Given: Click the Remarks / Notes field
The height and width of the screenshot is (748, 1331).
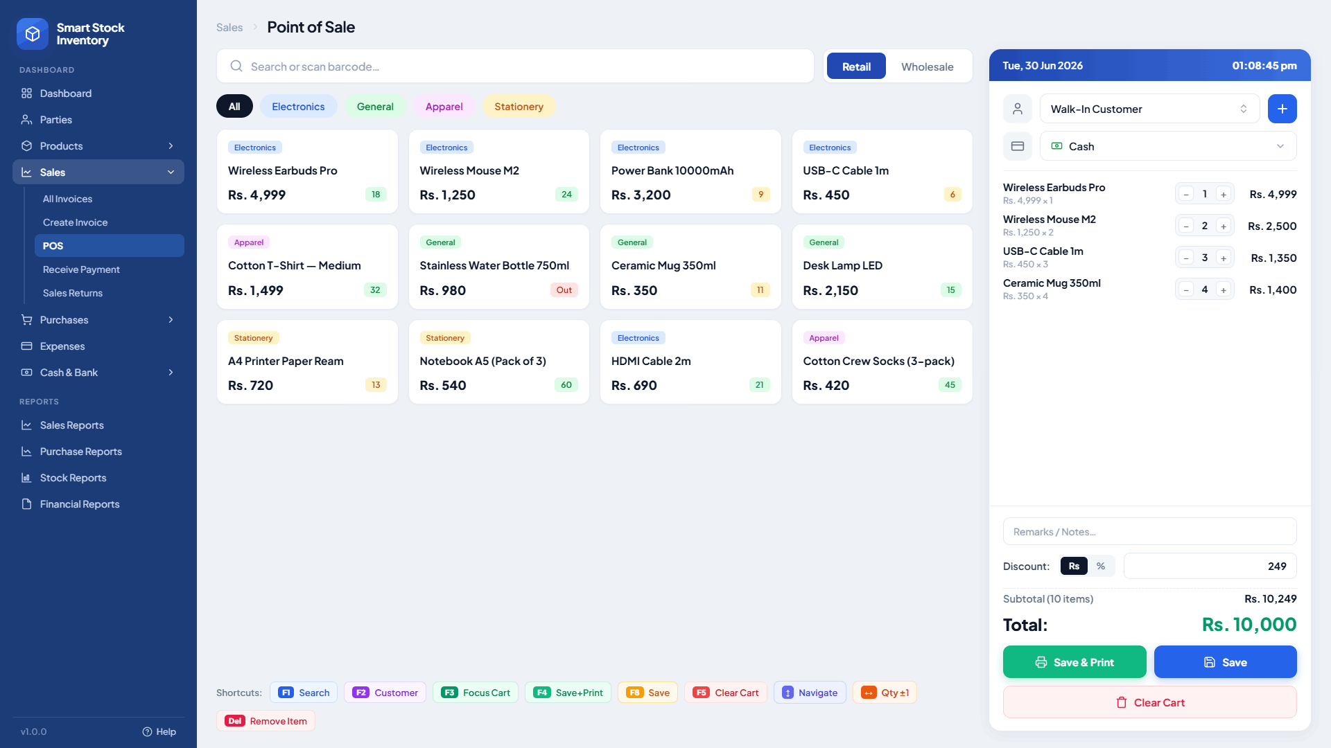Looking at the screenshot, I should [1150, 532].
